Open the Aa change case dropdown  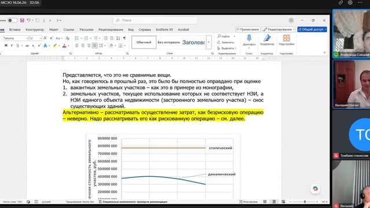59,38
